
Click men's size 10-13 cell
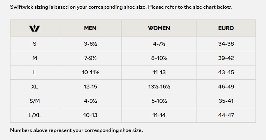tap(90, 115)
